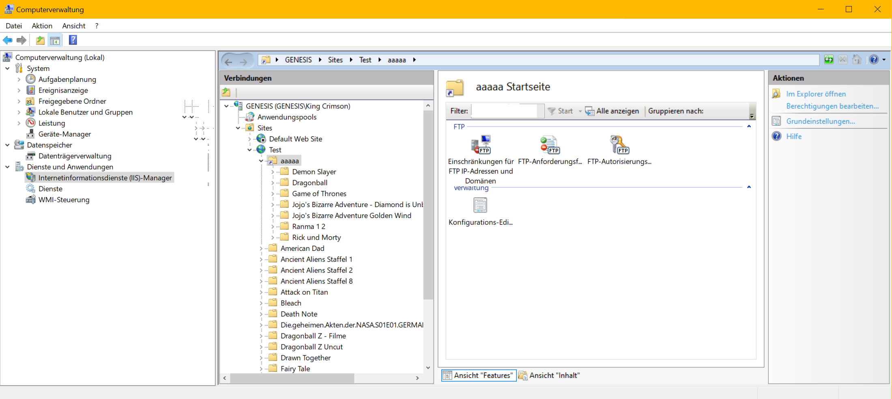Image resolution: width=892 pixels, height=399 pixels.
Task: Collapse the FTP feature group
Action: pyautogui.click(x=749, y=126)
